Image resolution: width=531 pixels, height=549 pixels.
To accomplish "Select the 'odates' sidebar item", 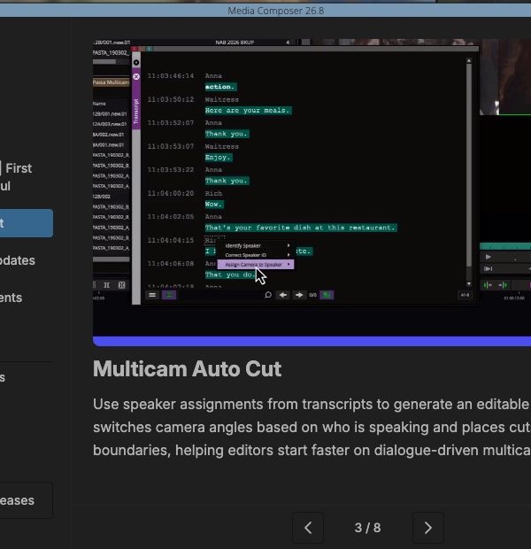I will [18, 260].
